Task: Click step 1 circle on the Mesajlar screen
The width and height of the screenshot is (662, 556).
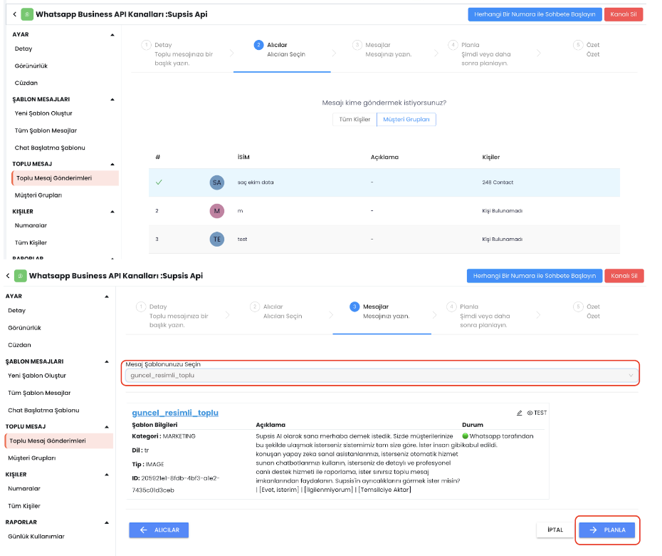Action: (141, 307)
